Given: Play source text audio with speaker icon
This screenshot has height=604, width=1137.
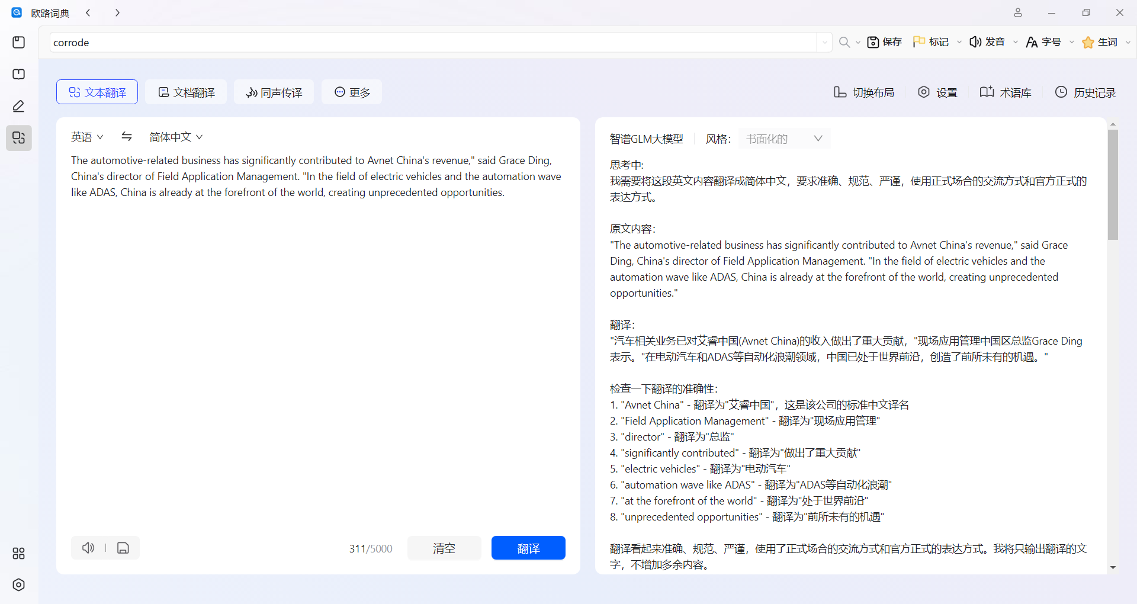Looking at the screenshot, I should 88,548.
